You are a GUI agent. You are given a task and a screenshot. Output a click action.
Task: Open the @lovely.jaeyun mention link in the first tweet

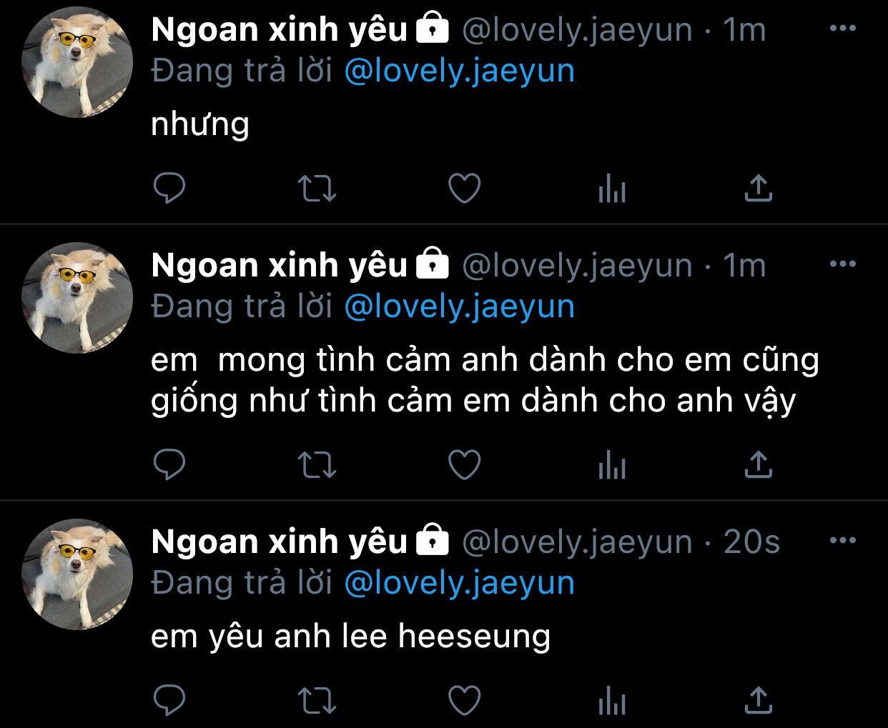(460, 71)
